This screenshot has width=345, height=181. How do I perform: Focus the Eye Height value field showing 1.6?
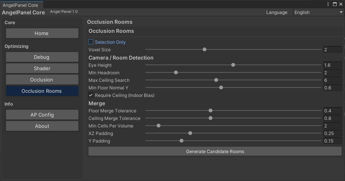pos(332,65)
